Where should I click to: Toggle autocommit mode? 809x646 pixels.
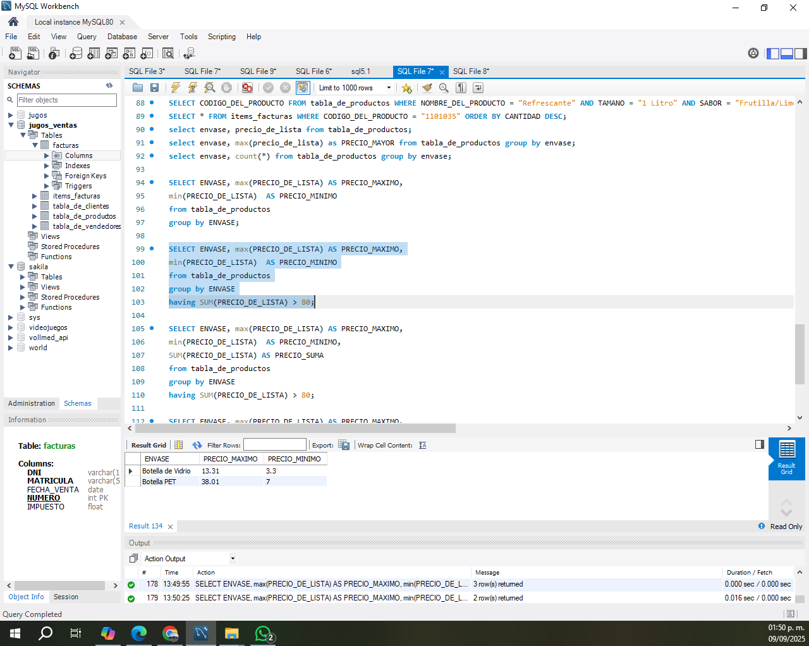303,88
